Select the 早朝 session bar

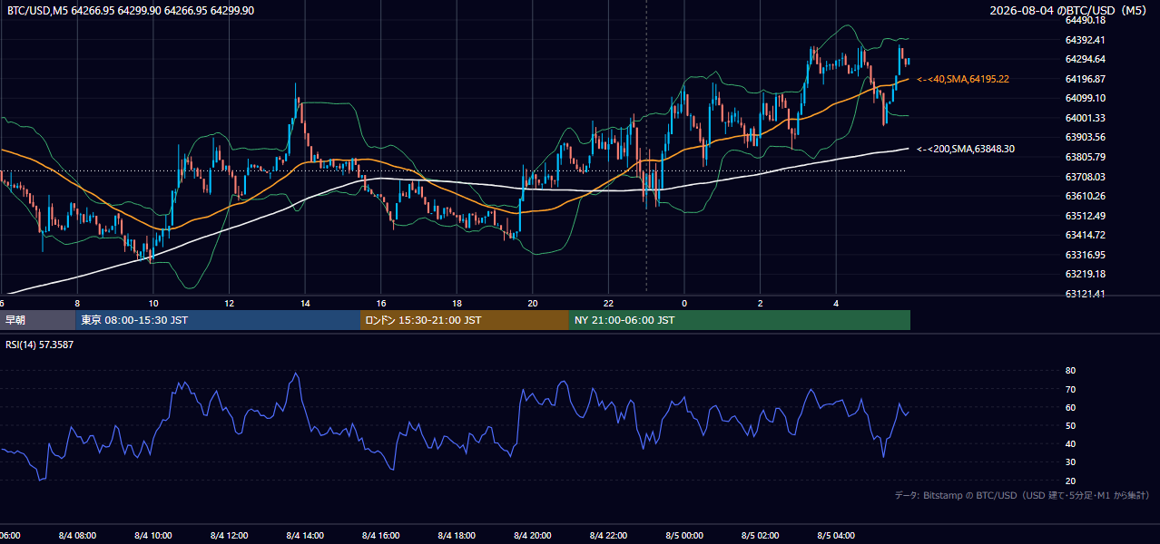[x=37, y=320]
